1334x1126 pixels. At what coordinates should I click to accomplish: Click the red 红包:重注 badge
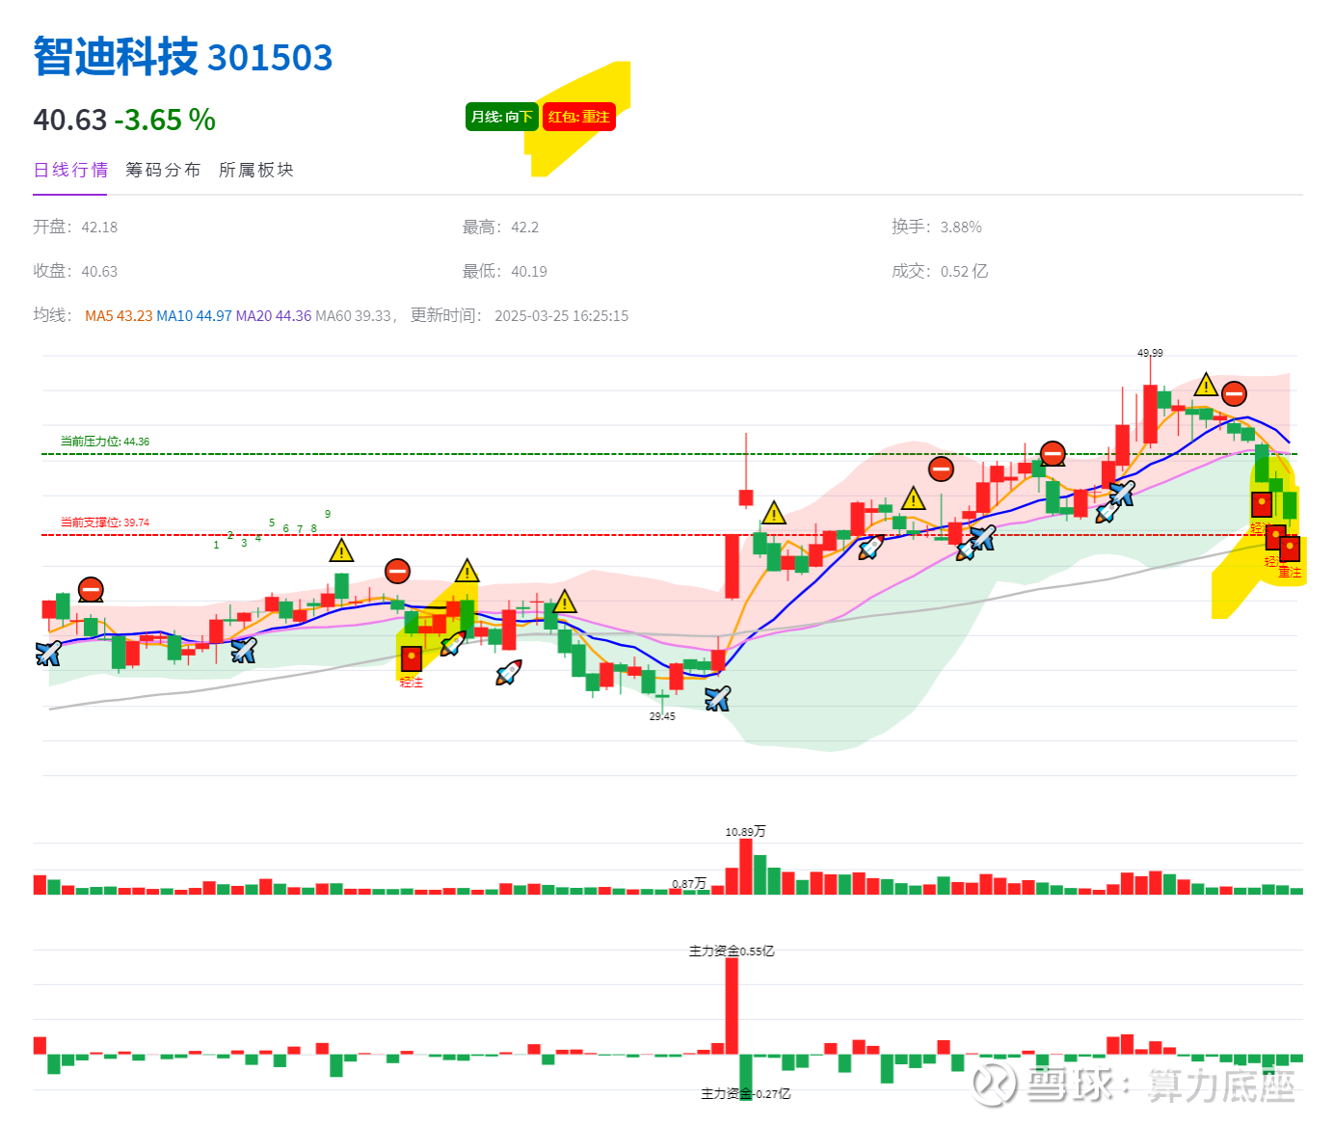[578, 117]
